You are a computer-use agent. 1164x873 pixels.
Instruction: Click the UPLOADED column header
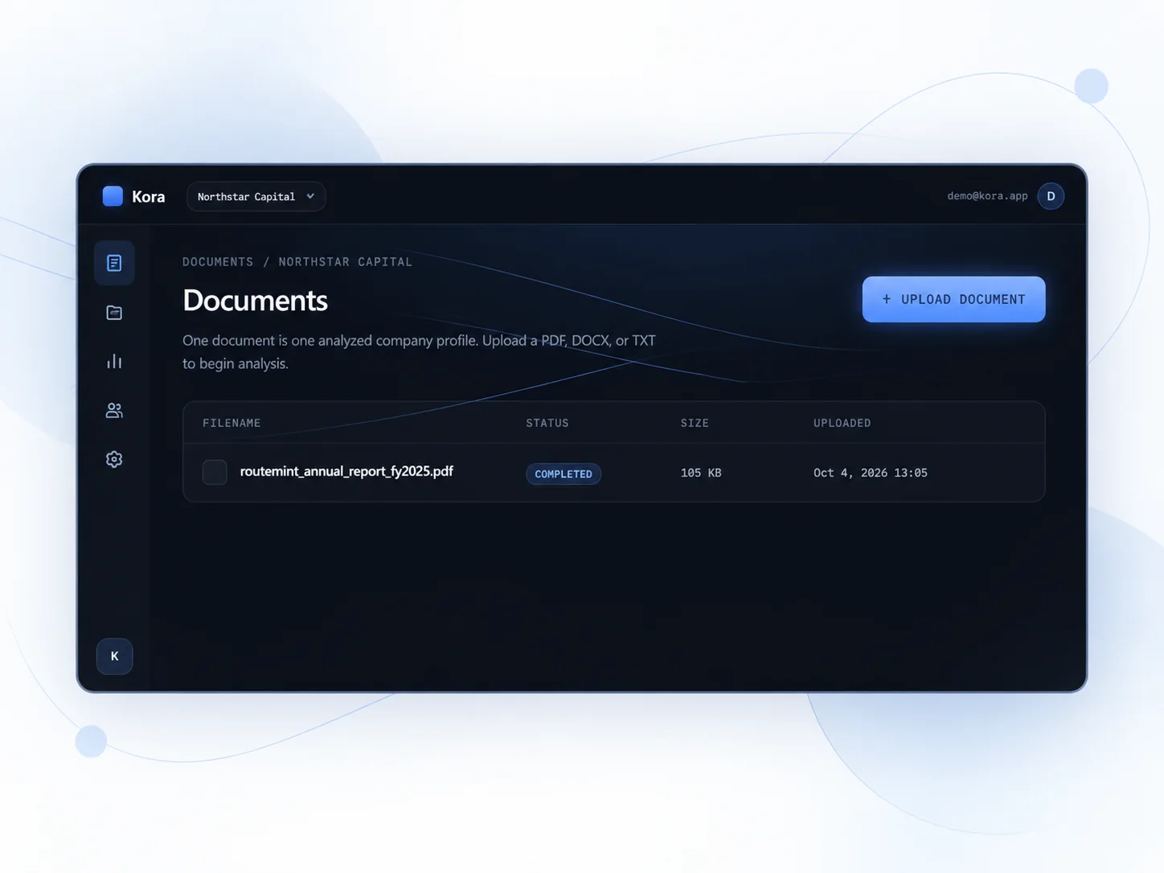(x=842, y=423)
